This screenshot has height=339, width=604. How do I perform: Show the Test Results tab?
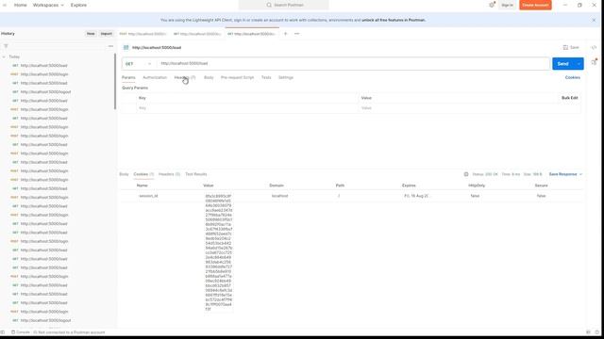(196, 174)
